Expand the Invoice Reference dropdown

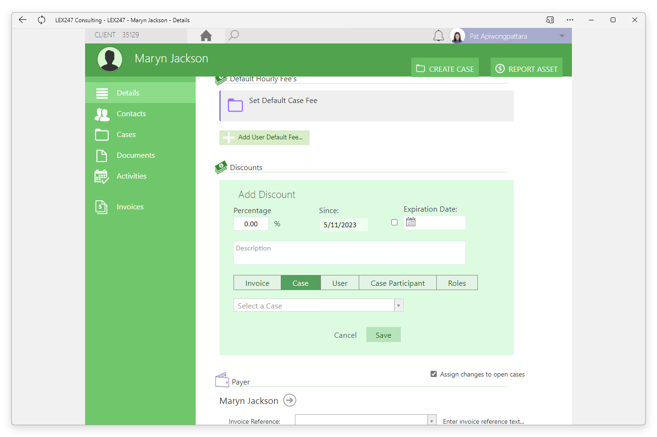(432, 420)
